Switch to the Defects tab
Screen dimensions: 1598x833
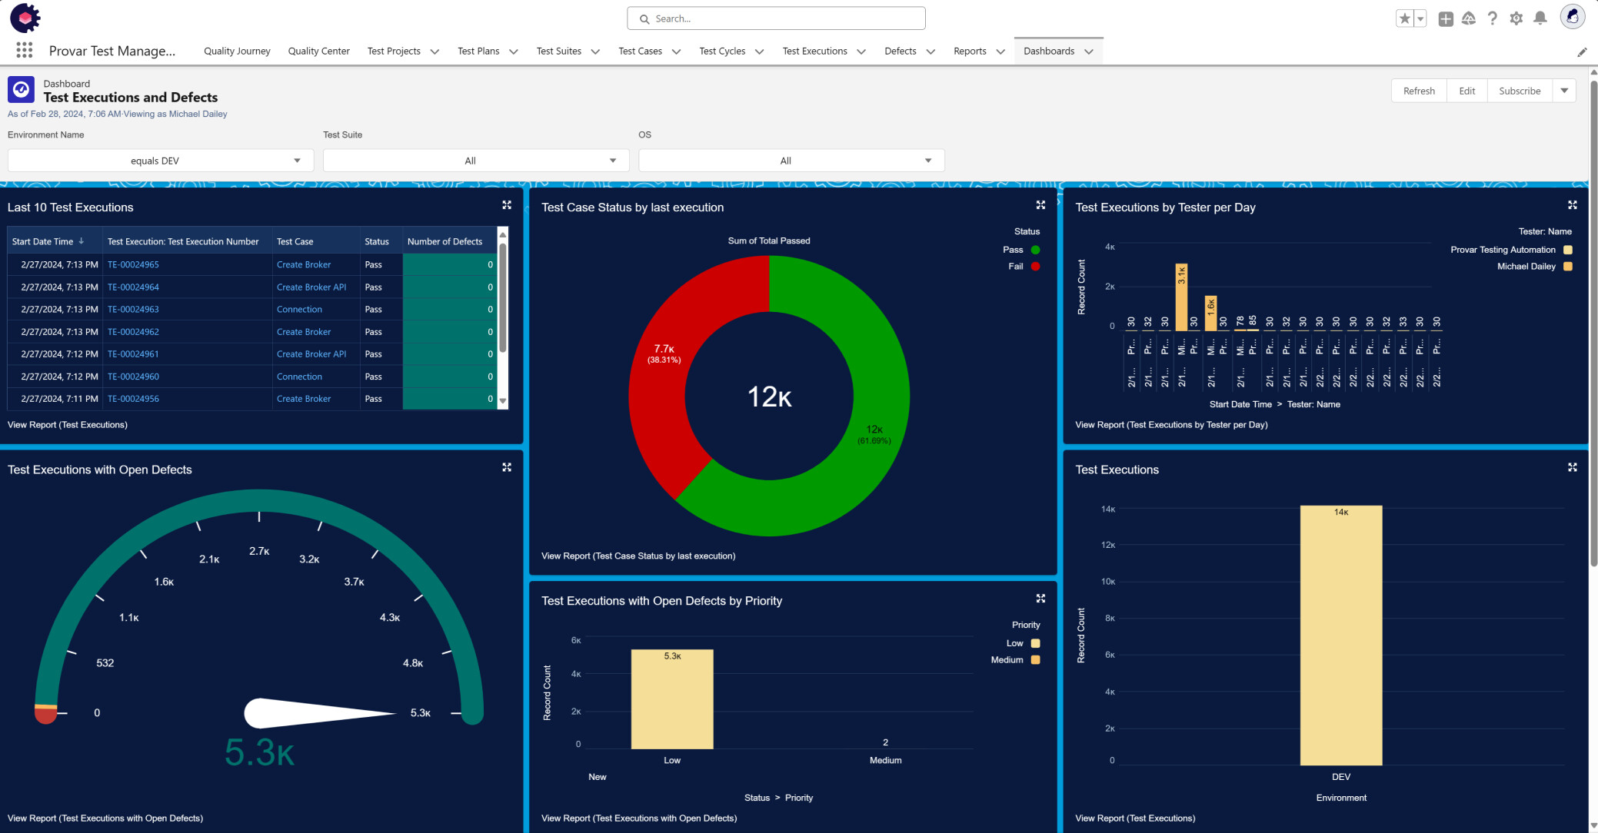click(x=900, y=51)
